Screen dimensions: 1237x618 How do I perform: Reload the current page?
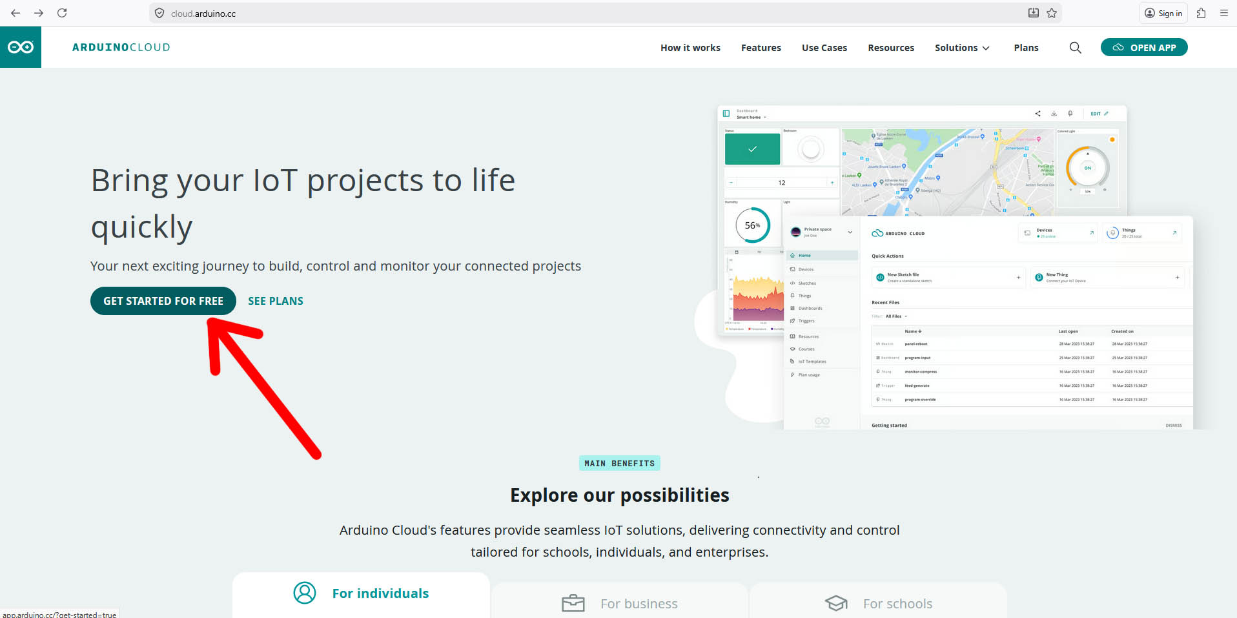point(62,13)
